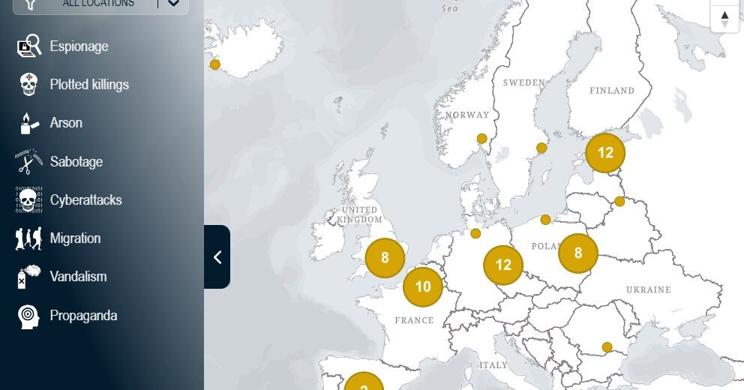Click the Cyberattacks skull icon

(28, 200)
